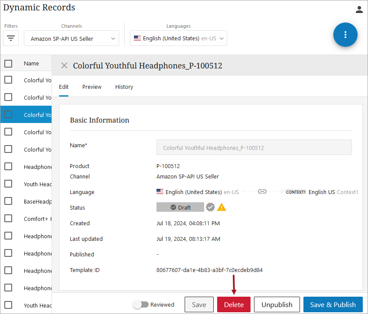Click the Unpublish button

click(277, 304)
